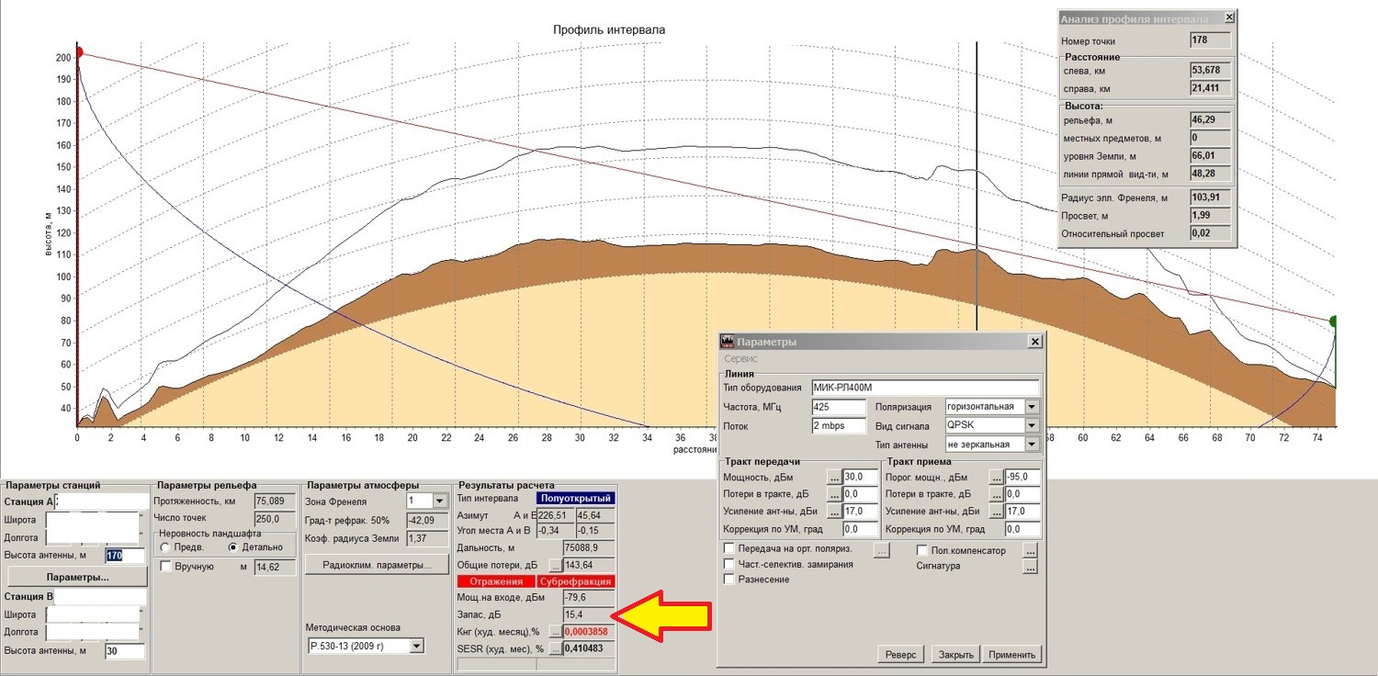Open the Тип антенны dropdown
1378x676 pixels.
click(1033, 445)
